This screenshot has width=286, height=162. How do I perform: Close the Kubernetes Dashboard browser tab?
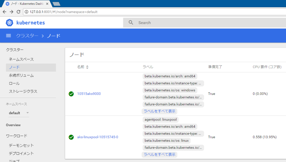tap(47, 4)
